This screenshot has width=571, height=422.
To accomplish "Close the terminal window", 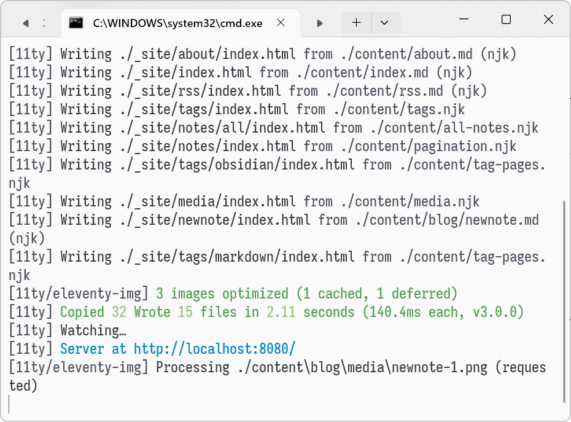I will pos(548,19).
